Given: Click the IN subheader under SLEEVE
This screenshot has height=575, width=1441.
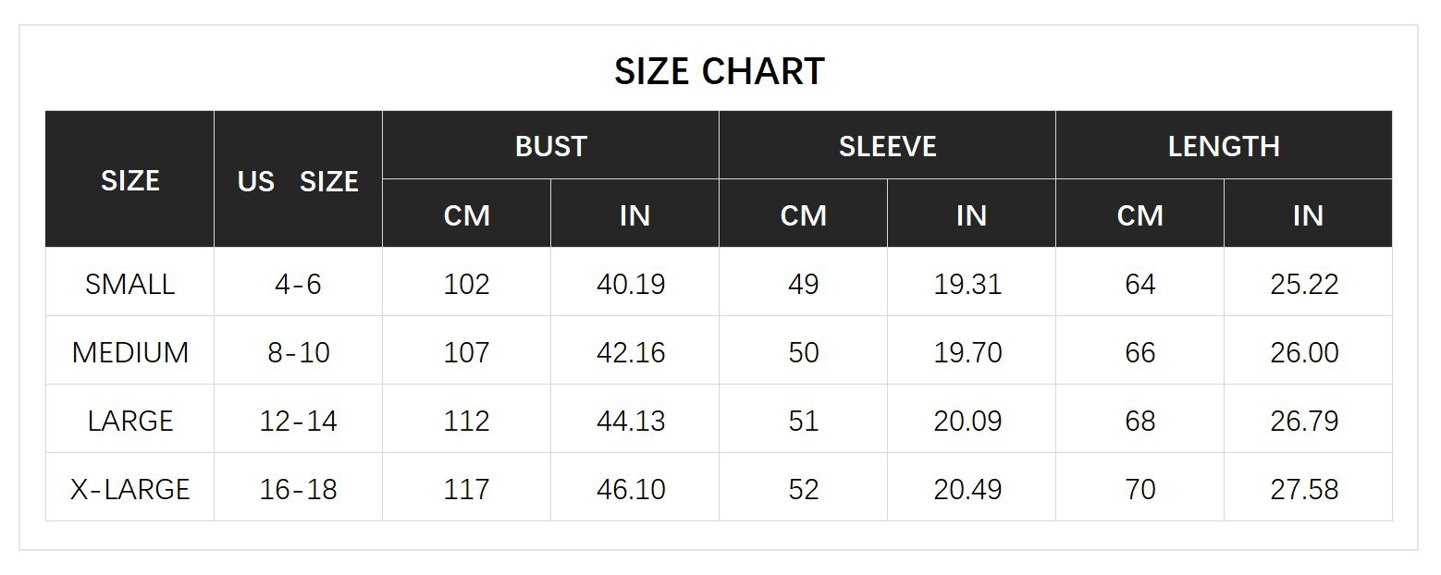Looking at the screenshot, I should pyautogui.click(x=971, y=215).
